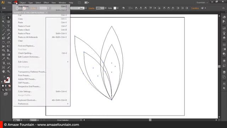Select the Lasso tool

9,22
